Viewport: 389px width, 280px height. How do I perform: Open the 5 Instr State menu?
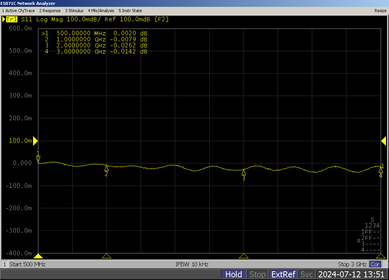tap(130, 11)
